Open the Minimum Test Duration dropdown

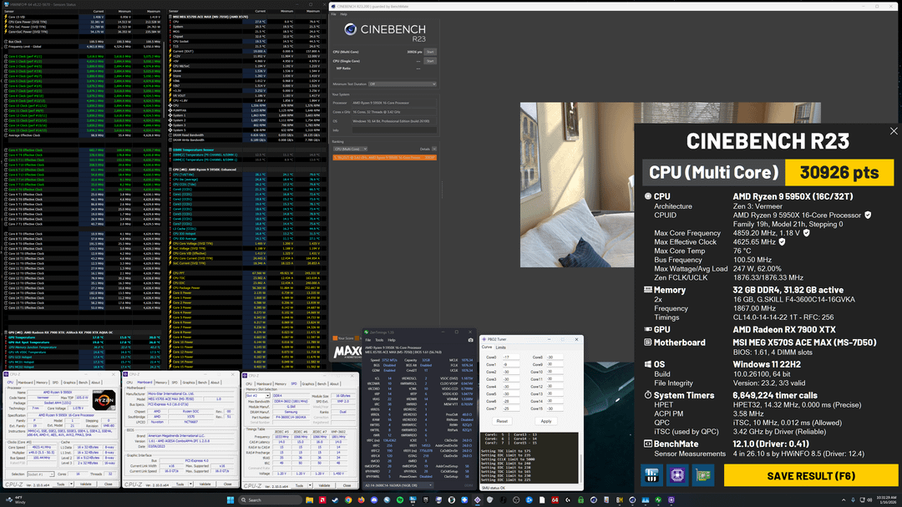[x=403, y=84]
